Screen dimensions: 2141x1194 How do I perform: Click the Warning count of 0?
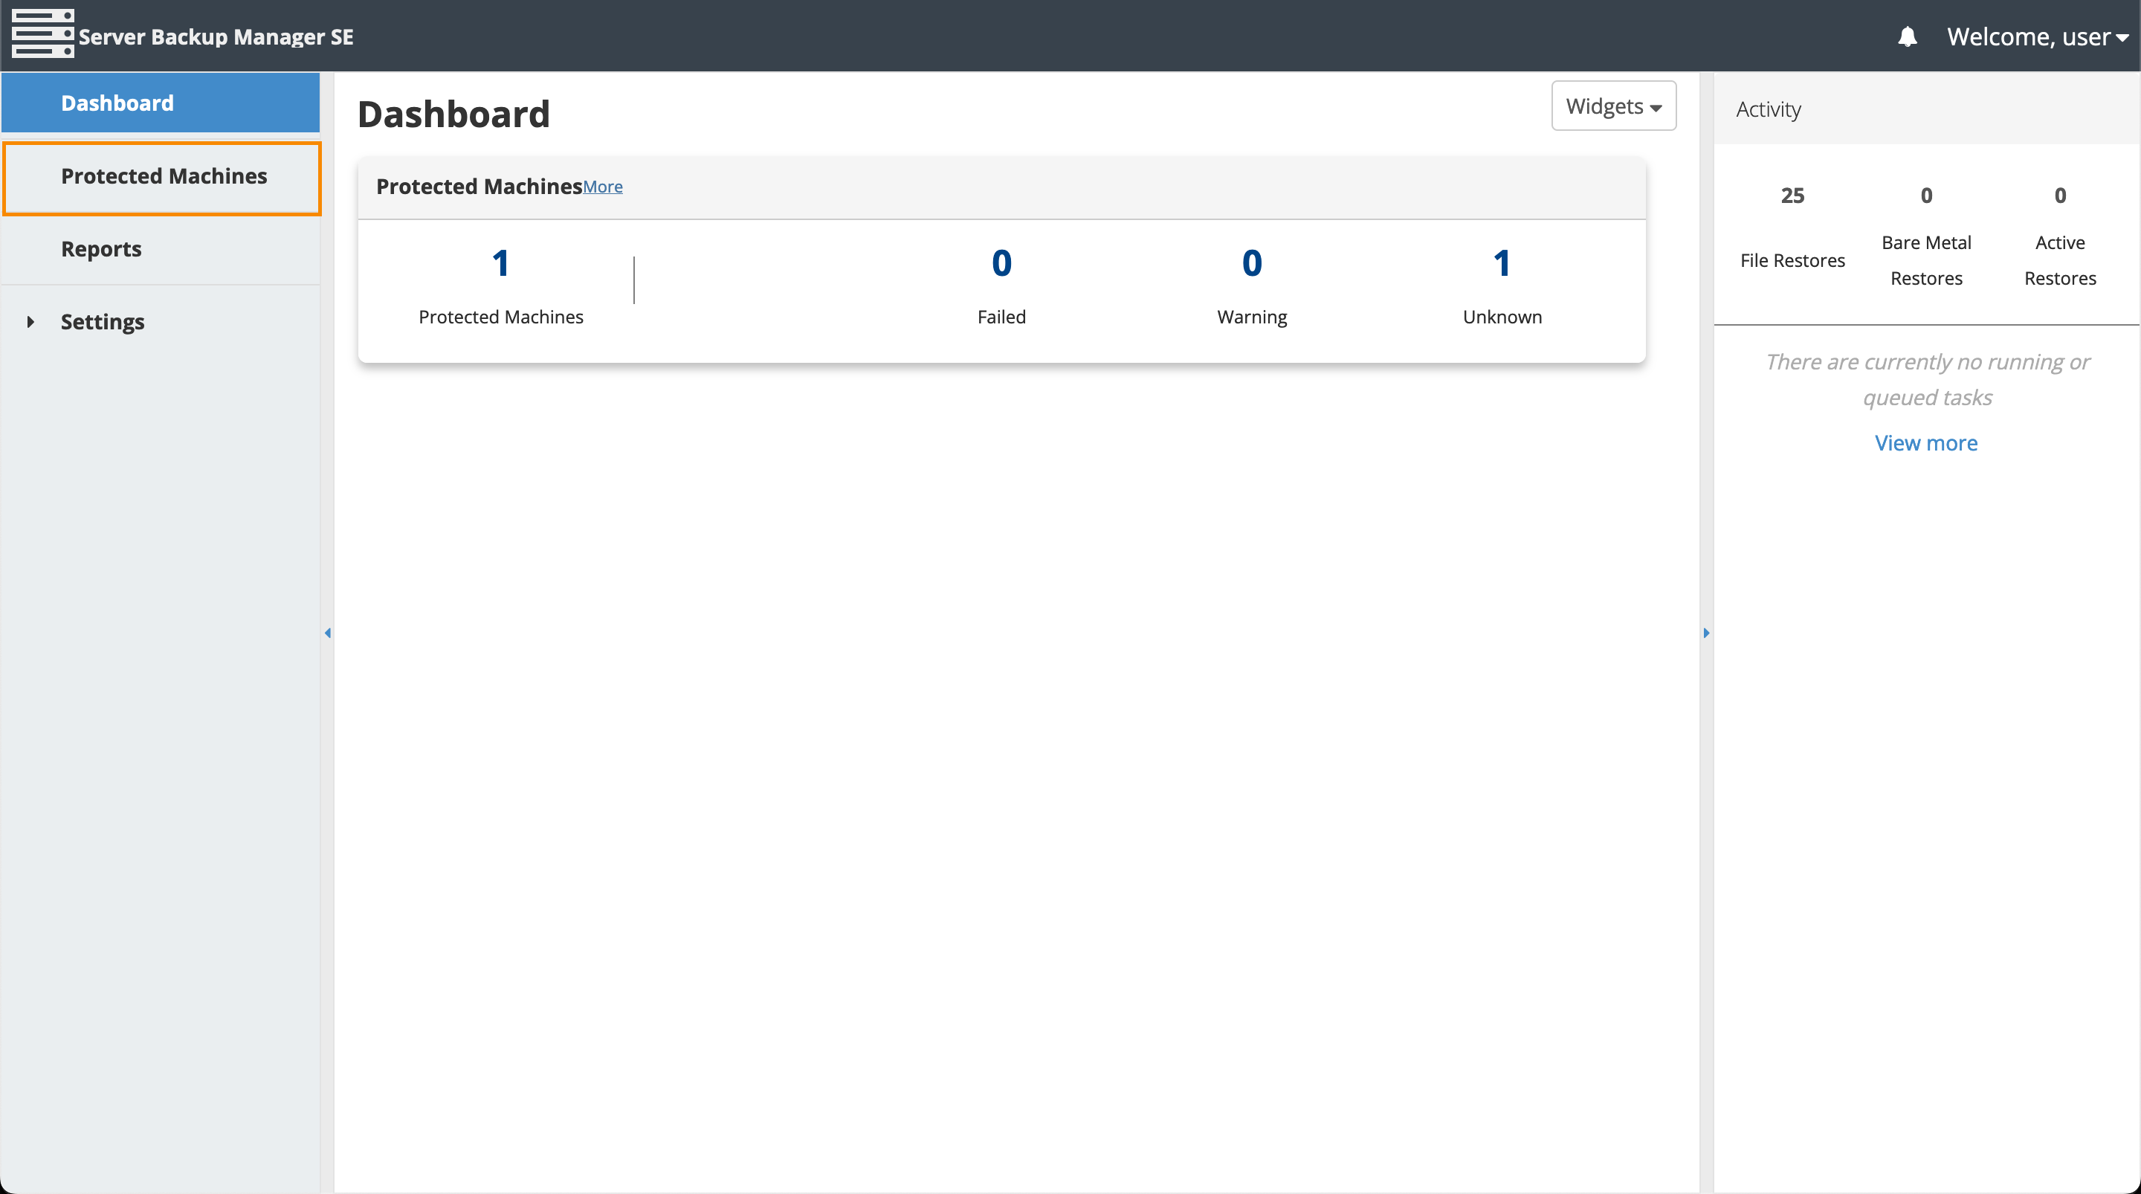[1252, 264]
